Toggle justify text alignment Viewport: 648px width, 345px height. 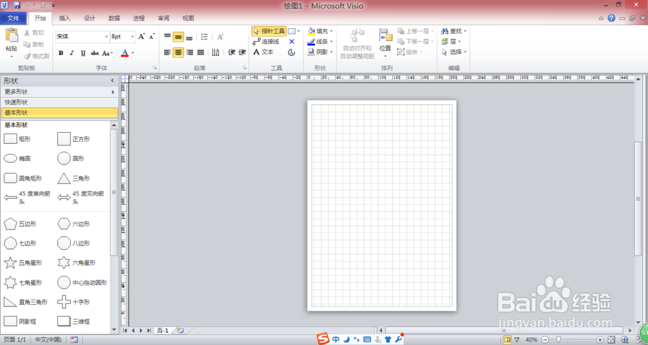coord(200,52)
